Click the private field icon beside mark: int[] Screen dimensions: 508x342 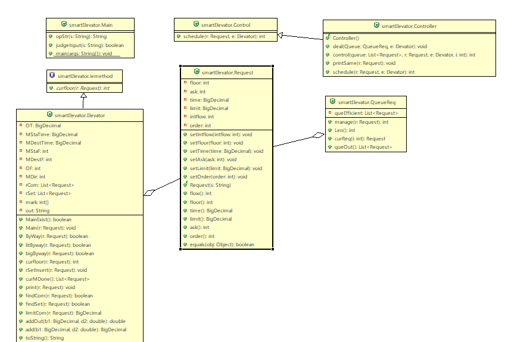pos(21,202)
